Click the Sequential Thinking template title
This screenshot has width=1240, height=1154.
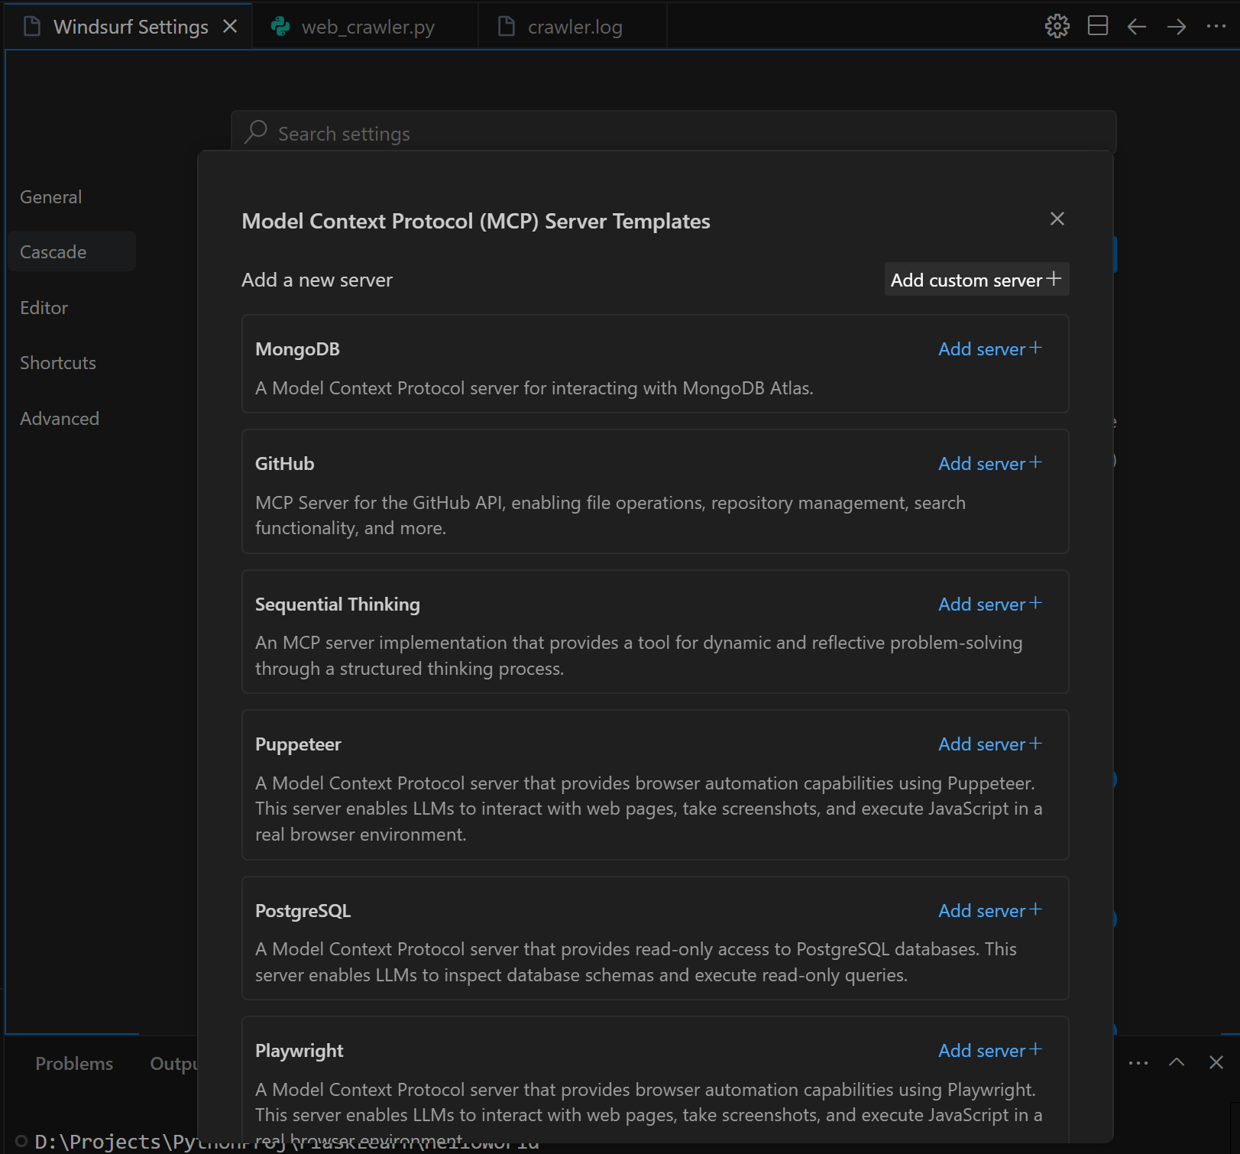337,605
